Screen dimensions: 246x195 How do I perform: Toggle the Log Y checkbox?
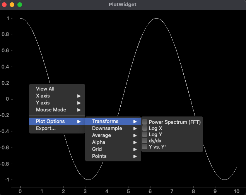145,134
